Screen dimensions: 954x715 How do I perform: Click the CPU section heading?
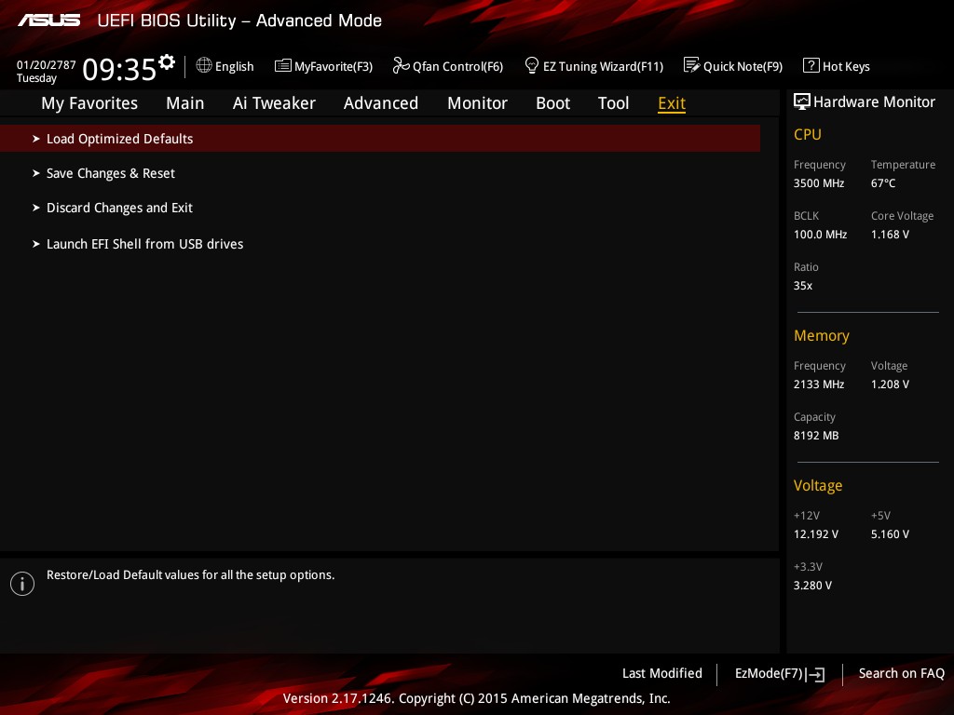pyautogui.click(x=808, y=134)
